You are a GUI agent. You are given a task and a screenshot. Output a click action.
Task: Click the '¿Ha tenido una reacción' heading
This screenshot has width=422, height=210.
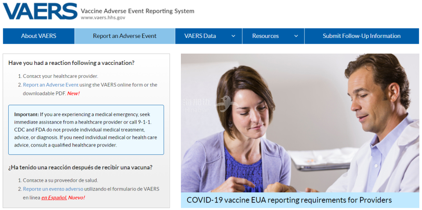point(80,167)
